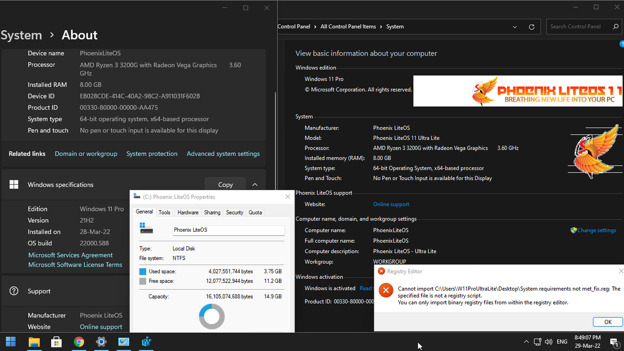Open File Explorer from the taskbar

click(34, 342)
